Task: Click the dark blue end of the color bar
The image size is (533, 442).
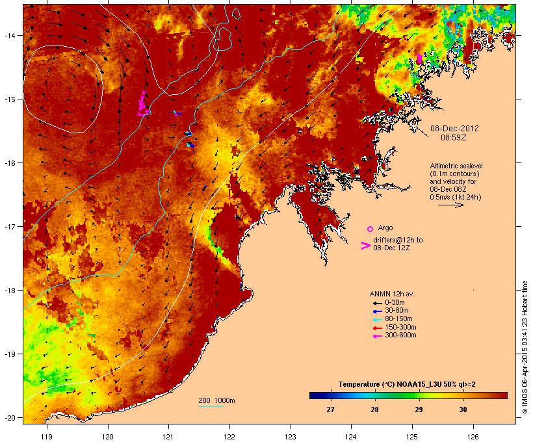Action: point(312,395)
